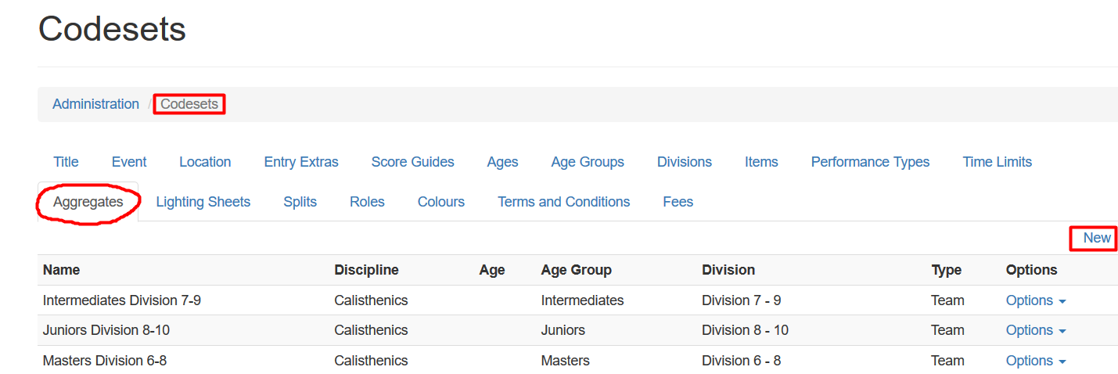
Task: Select the Aggregates tab
Action: [x=88, y=202]
